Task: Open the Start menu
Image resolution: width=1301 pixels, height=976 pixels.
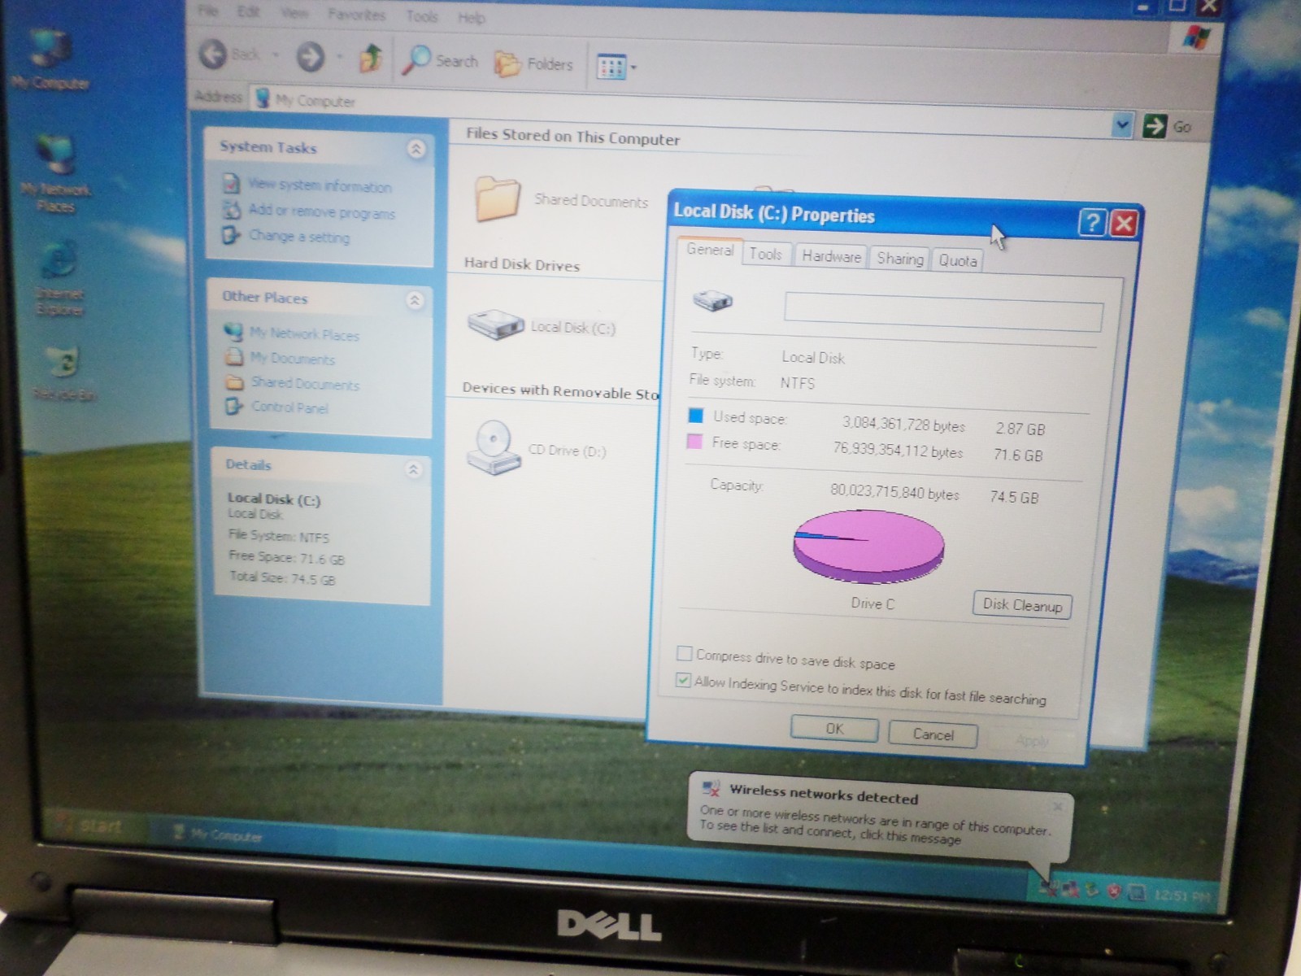Action: (x=93, y=826)
